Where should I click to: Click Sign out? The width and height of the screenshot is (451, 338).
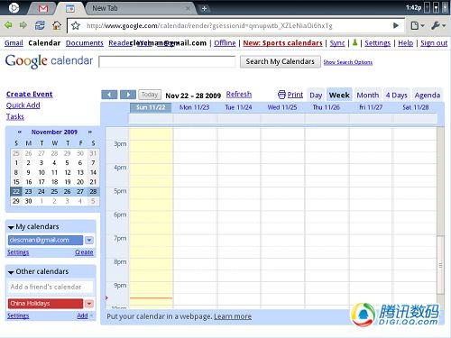click(x=434, y=43)
